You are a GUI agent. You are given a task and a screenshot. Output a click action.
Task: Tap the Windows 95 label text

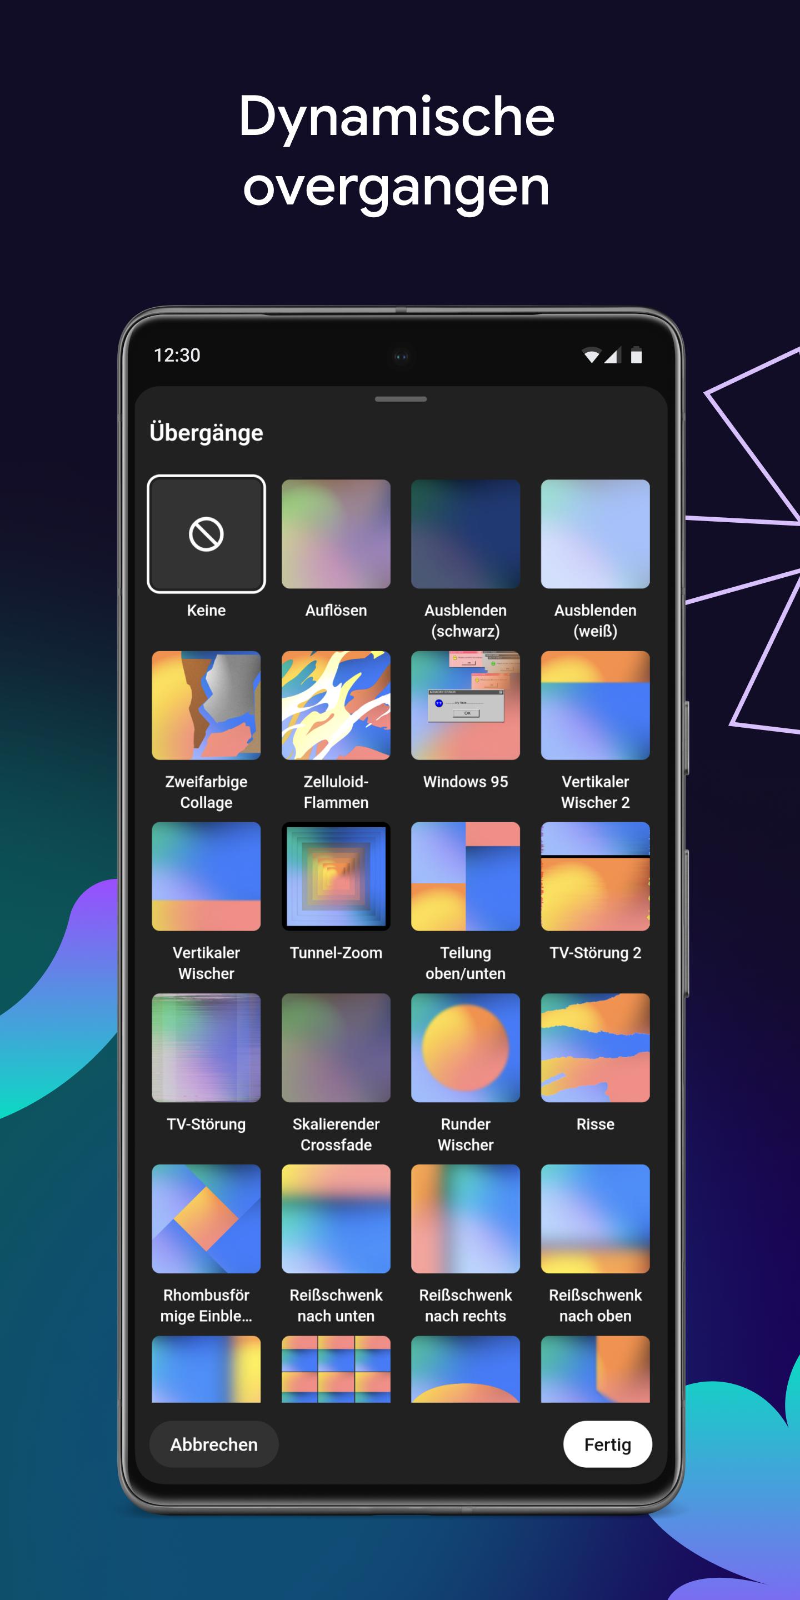click(x=465, y=781)
